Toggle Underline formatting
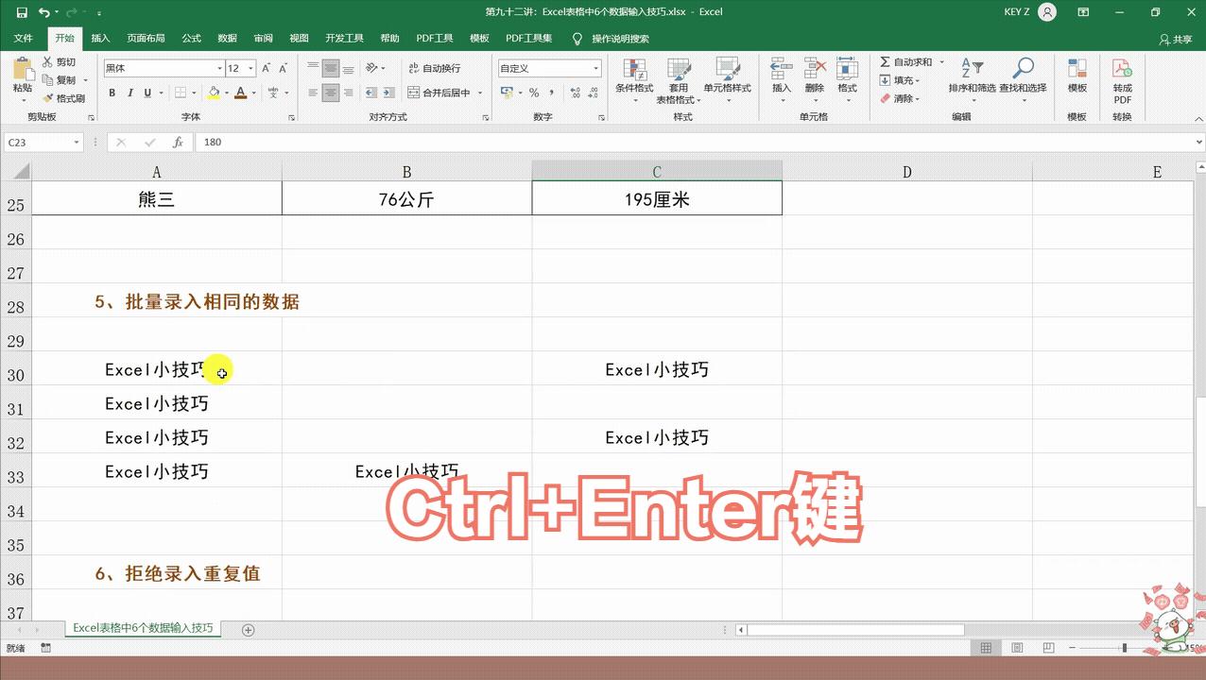This screenshot has height=680, width=1206. click(147, 93)
